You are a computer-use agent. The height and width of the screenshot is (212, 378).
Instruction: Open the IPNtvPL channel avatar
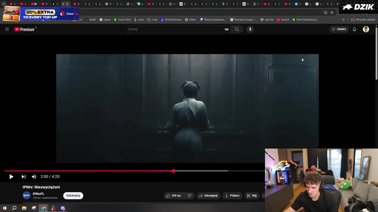tap(27, 196)
